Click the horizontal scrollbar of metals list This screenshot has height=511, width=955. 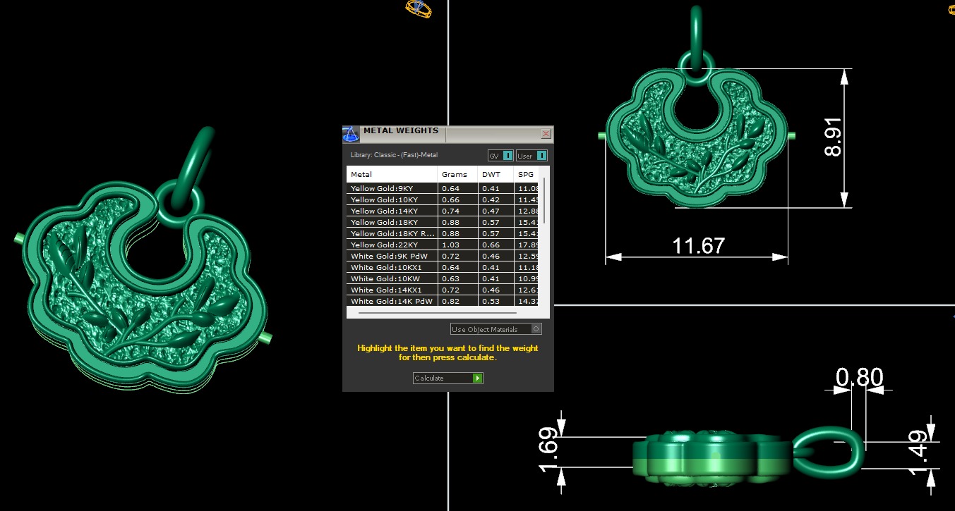pyautogui.click(x=438, y=312)
